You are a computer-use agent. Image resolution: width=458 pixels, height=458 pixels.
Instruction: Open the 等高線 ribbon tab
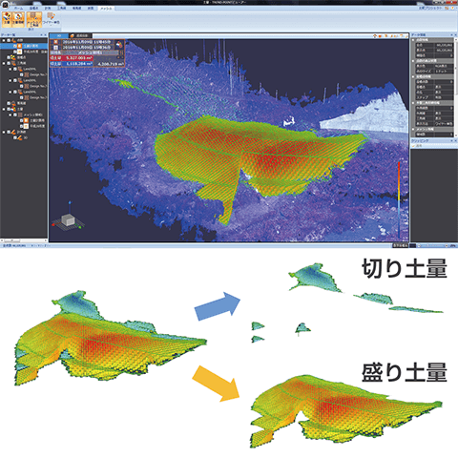tap(76, 9)
